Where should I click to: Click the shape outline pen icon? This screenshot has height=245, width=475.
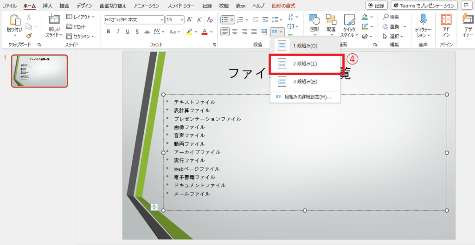tap(365, 26)
